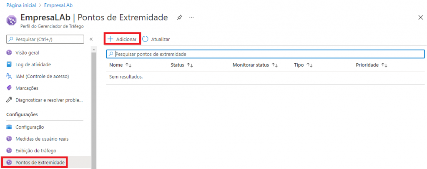
Task: Click the Configuração toolbox icon
Action: 9,127
